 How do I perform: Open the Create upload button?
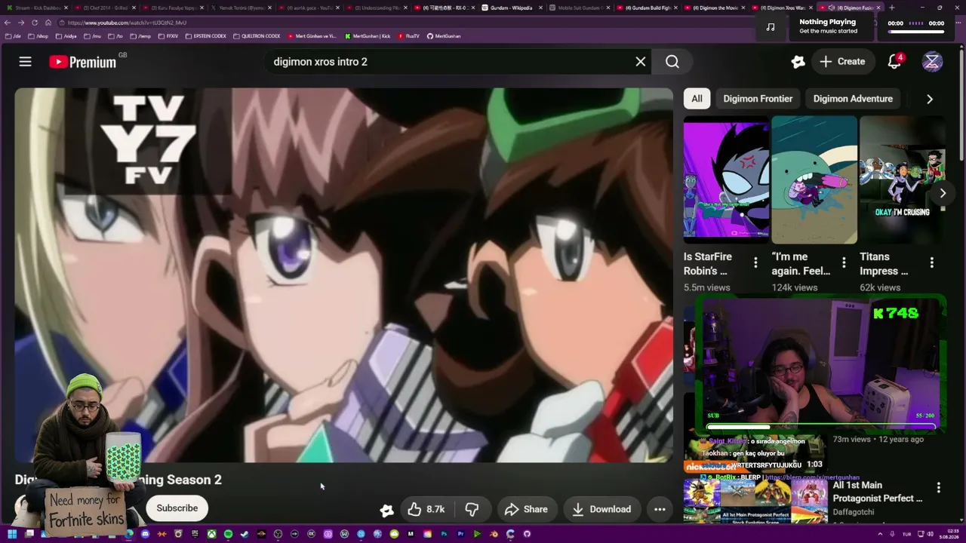(842, 62)
